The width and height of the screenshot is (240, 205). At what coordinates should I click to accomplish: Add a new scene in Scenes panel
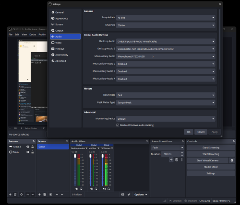[39, 194]
